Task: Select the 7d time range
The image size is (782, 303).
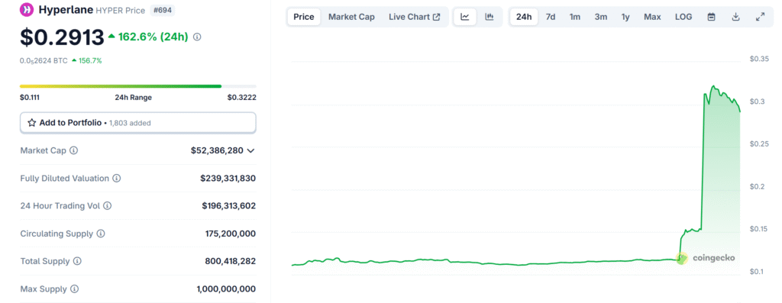Action: tap(550, 17)
